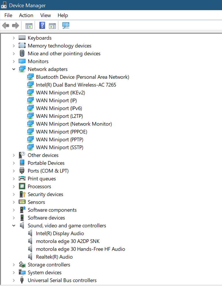Click the Properties toolbar icon
This screenshot has width=222, height=286.
pyautogui.click(x=52, y=25)
